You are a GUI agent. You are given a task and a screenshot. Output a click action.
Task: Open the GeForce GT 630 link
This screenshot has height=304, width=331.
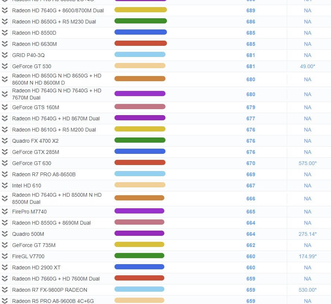pos(32,163)
